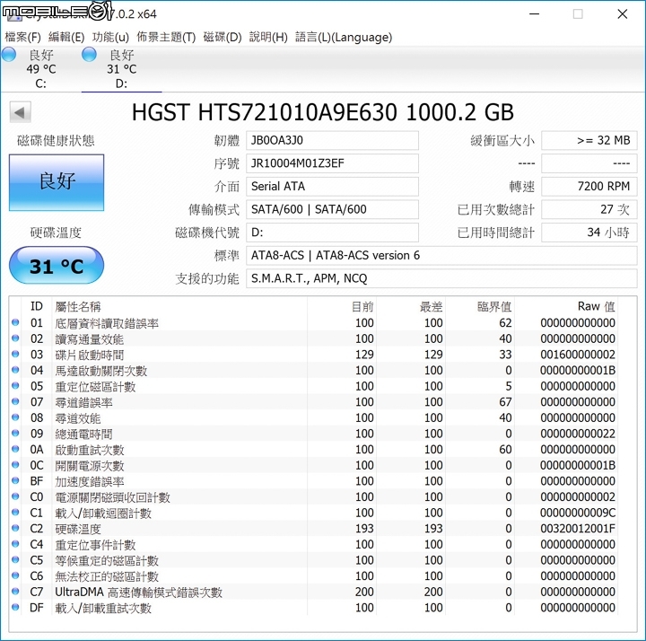Screen dimensions: 646x641
Task: Click status dot for attribute BF
Action: [15, 480]
